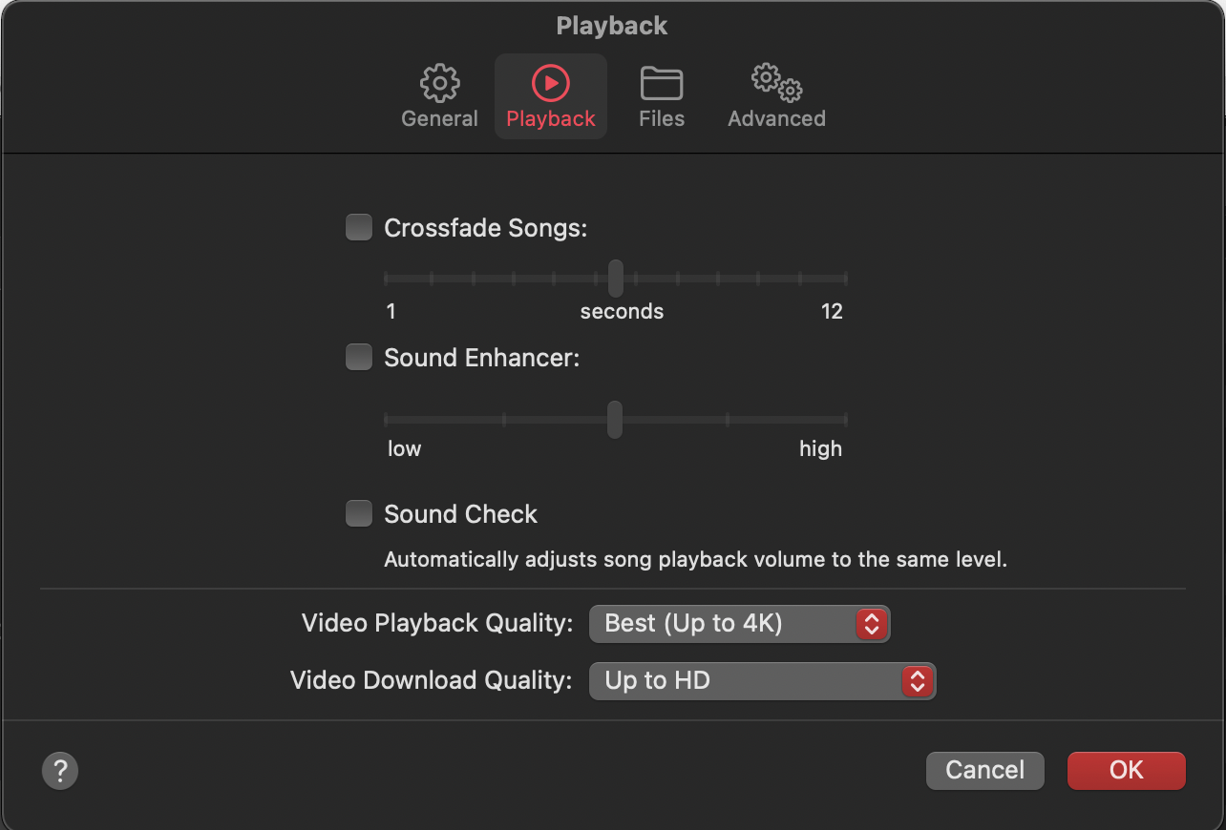Enable the Crossfade Songs checkbox
The width and height of the screenshot is (1226, 830).
click(359, 228)
